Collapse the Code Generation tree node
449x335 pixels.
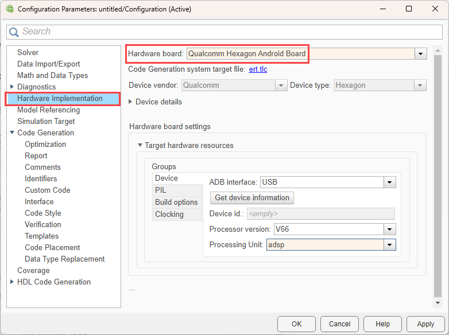click(12, 133)
